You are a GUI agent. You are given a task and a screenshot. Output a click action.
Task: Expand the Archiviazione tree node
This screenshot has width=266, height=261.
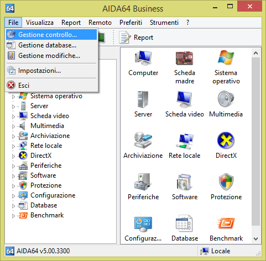[13, 136]
